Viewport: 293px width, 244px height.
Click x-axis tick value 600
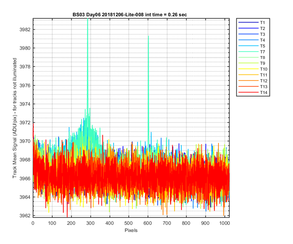pyautogui.click(x=148, y=223)
